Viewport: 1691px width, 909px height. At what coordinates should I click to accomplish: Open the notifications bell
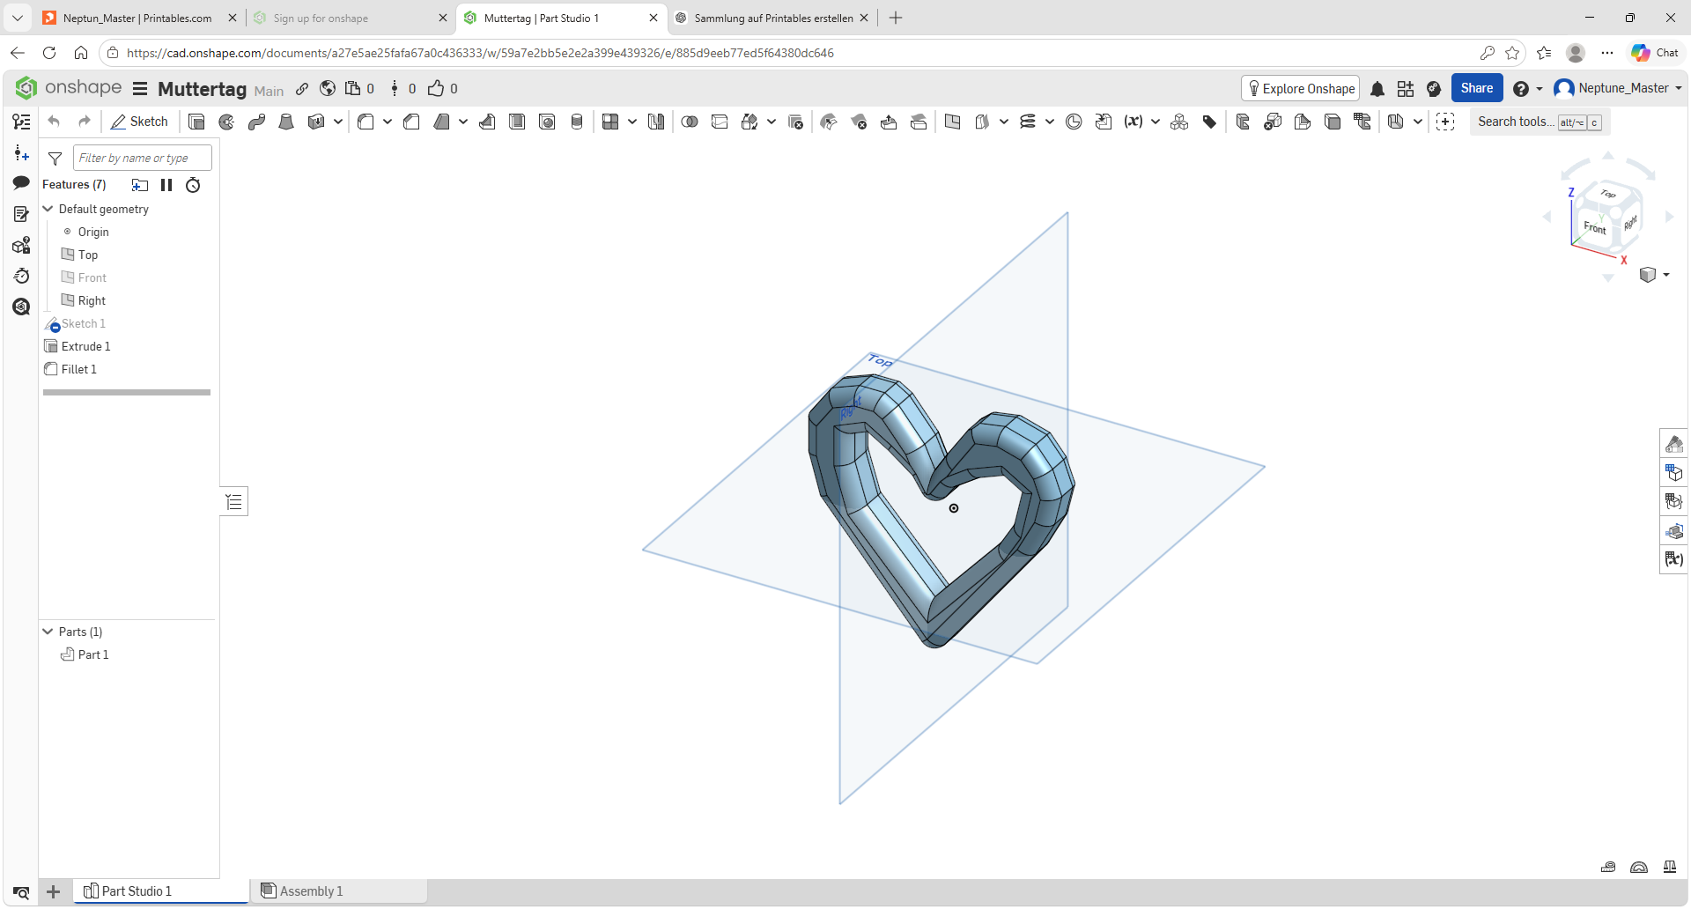coord(1377,89)
